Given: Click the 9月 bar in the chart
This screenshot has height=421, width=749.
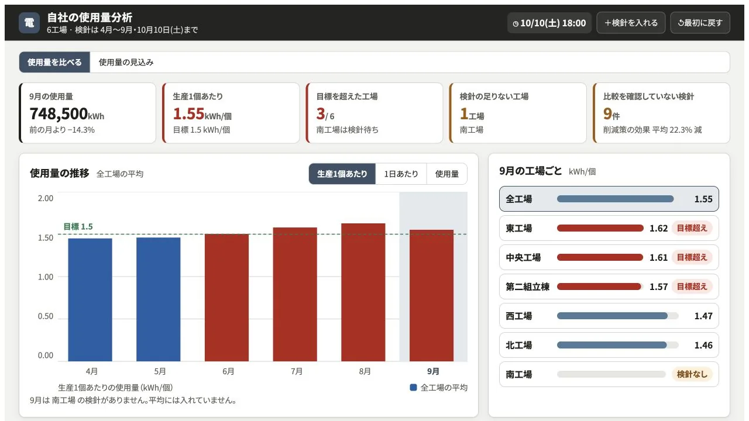Looking at the screenshot, I should coord(431,295).
